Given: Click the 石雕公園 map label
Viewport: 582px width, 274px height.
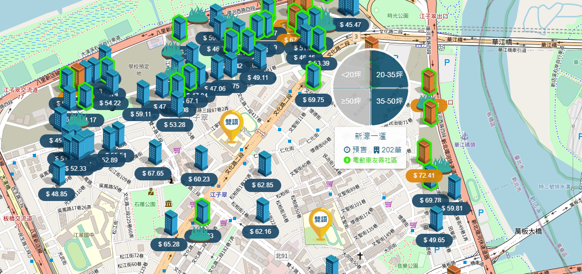Looking at the screenshot, I should pyautogui.click(x=146, y=204).
